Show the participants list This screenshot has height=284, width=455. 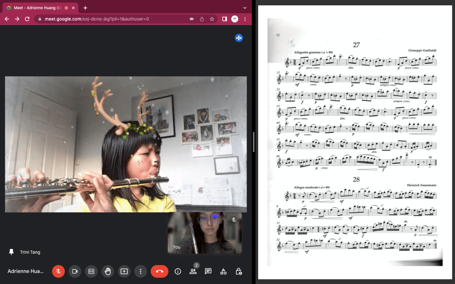point(193,271)
